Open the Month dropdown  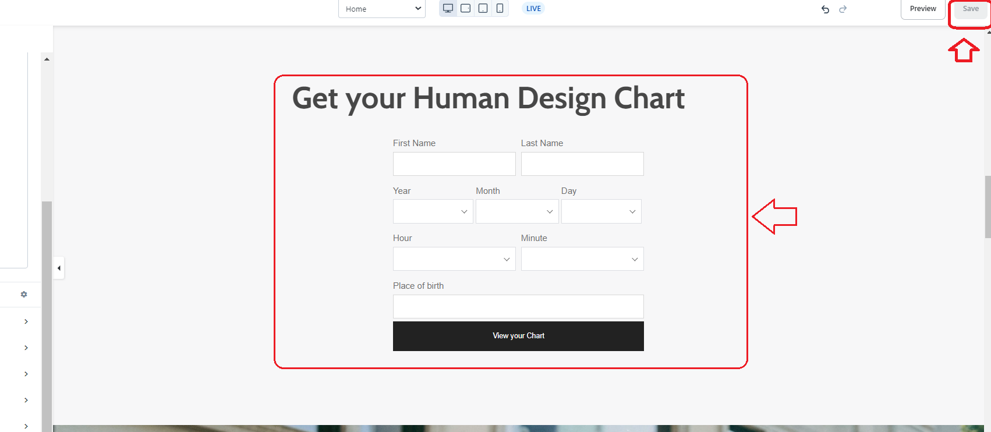coord(517,211)
